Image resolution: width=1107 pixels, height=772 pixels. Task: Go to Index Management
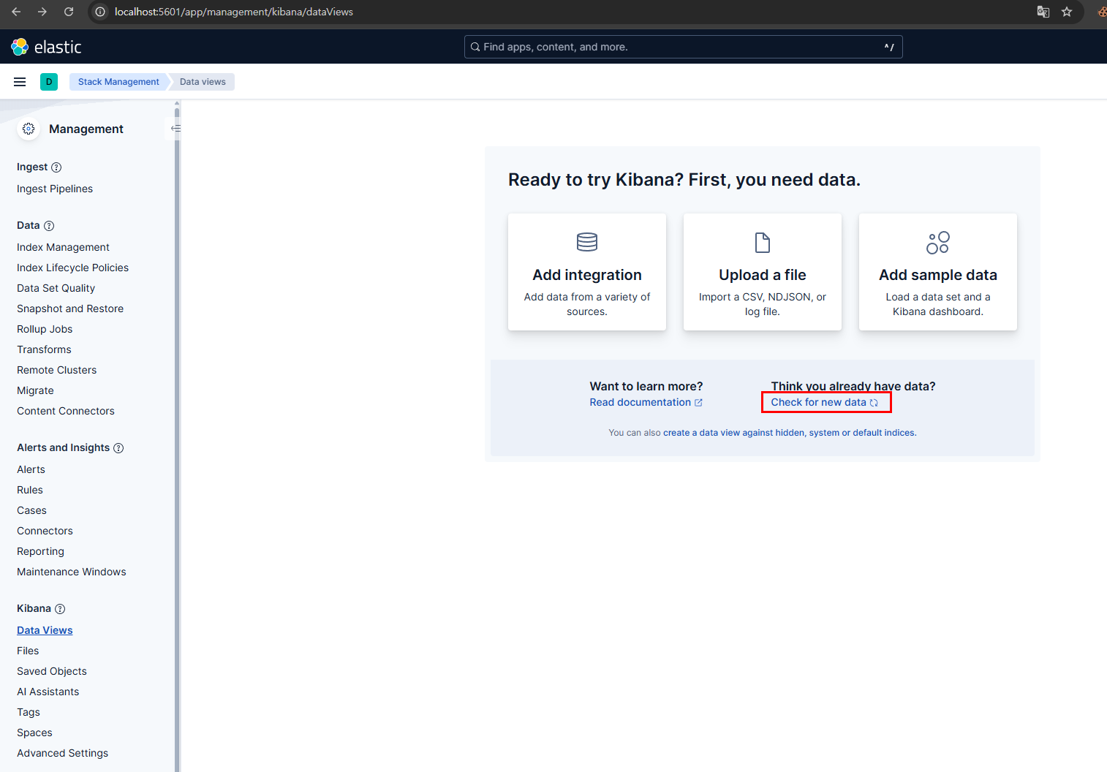pyautogui.click(x=63, y=247)
